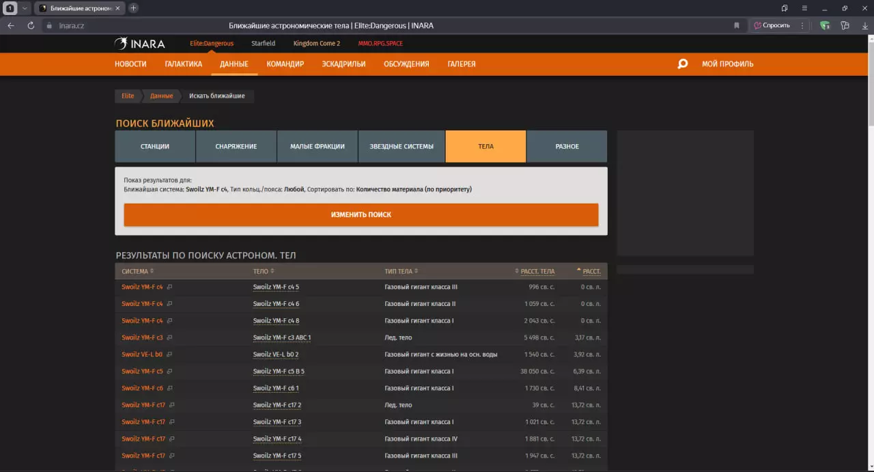Open the browser hamburger menu
The height and width of the screenshot is (472, 874).
pyautogui.click(x=805, y=8)
